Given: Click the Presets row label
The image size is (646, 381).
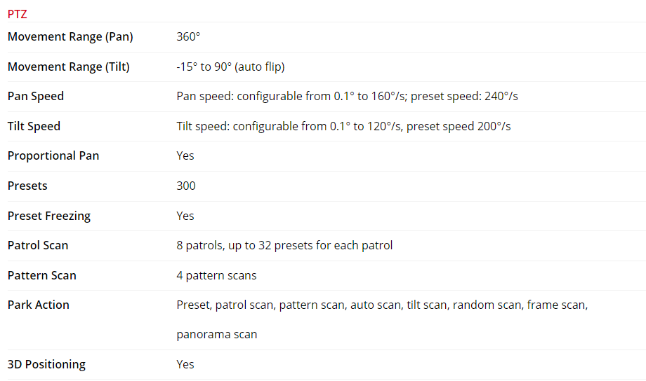Looking at the screenshot, I should coord(27,186).
